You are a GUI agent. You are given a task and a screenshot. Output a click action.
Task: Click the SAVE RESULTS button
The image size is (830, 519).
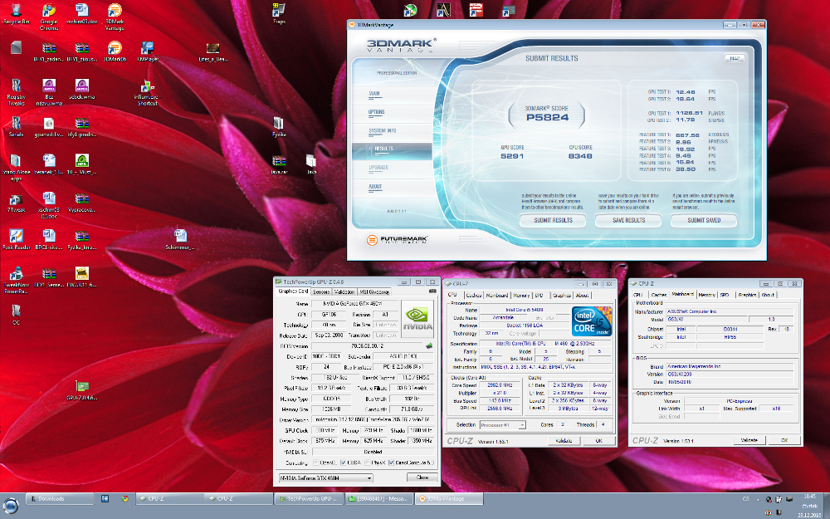[x=628, y=220]
